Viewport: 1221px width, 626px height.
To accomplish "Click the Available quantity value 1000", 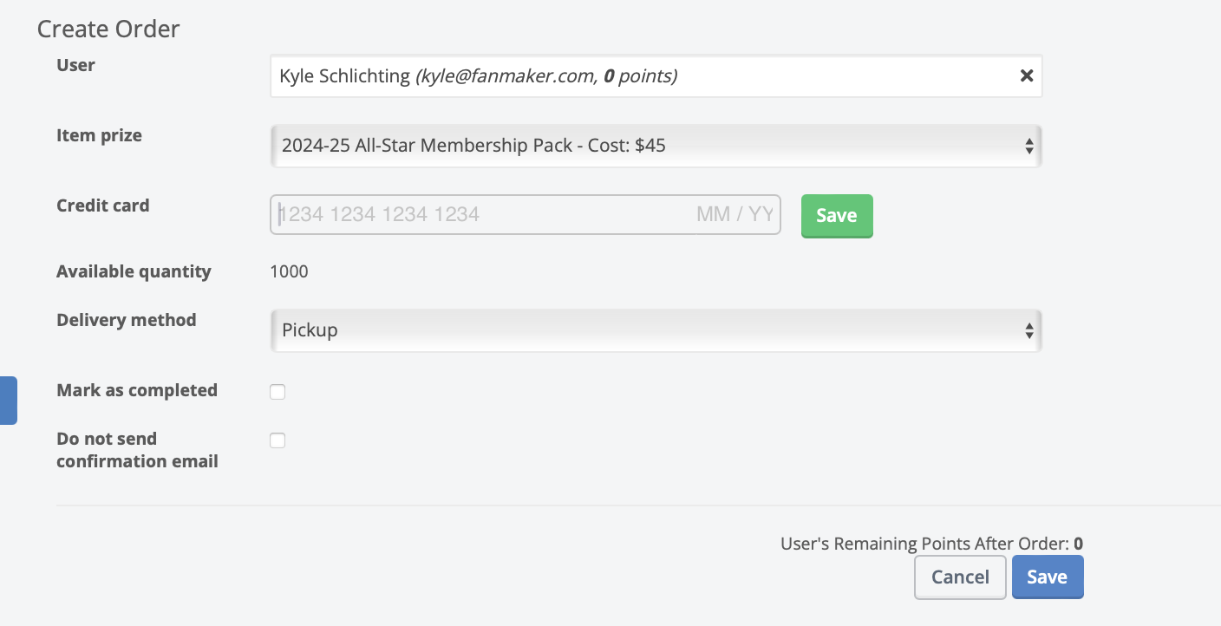I will (289, 271).
